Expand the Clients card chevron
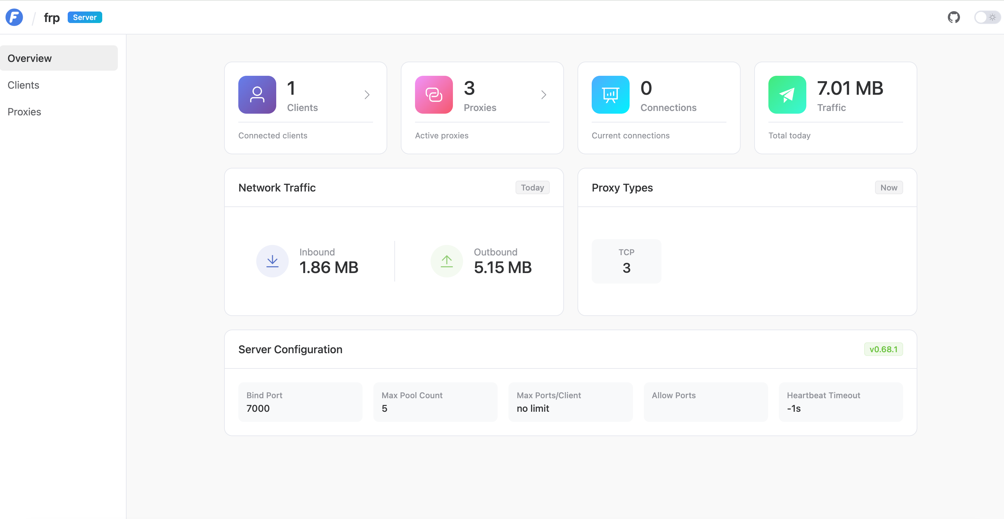This screenshot has height=519, width=1004. click(366, 95)
